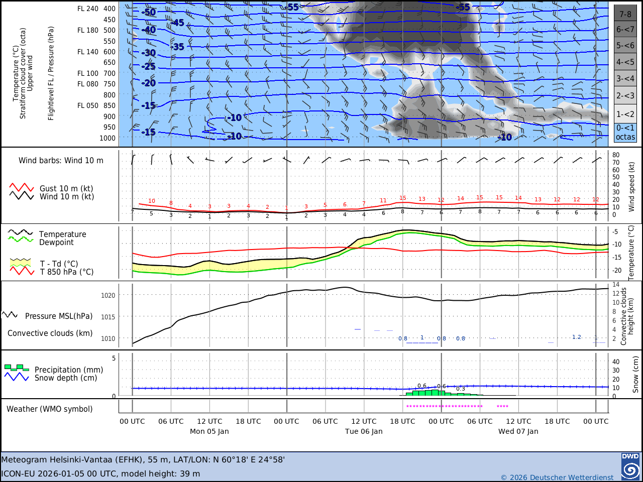Viewport: 643px width, 482px height.
Task: Click the Mon 05 Jan date label
Action: tap(209, 431)
